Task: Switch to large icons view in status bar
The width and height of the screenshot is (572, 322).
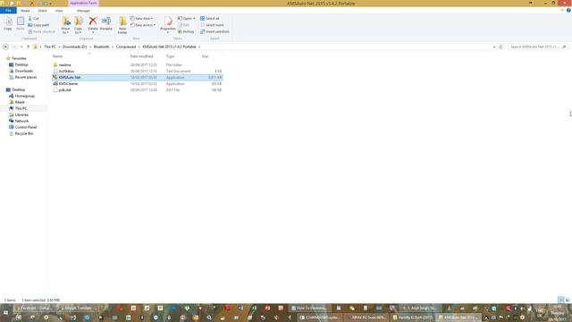Action: point(568,301)
